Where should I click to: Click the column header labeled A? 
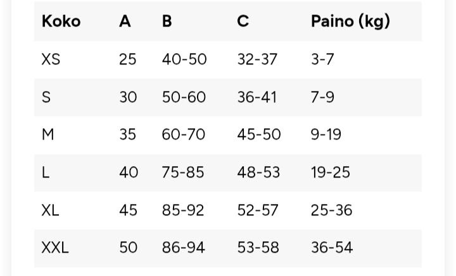125,21
